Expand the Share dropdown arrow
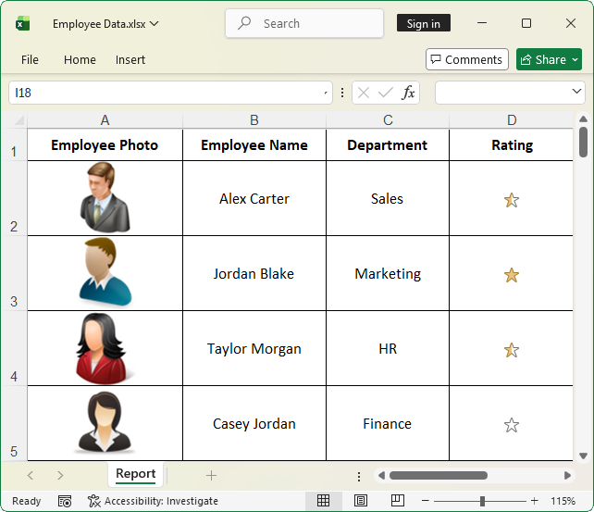 click(x=575, y=59)
